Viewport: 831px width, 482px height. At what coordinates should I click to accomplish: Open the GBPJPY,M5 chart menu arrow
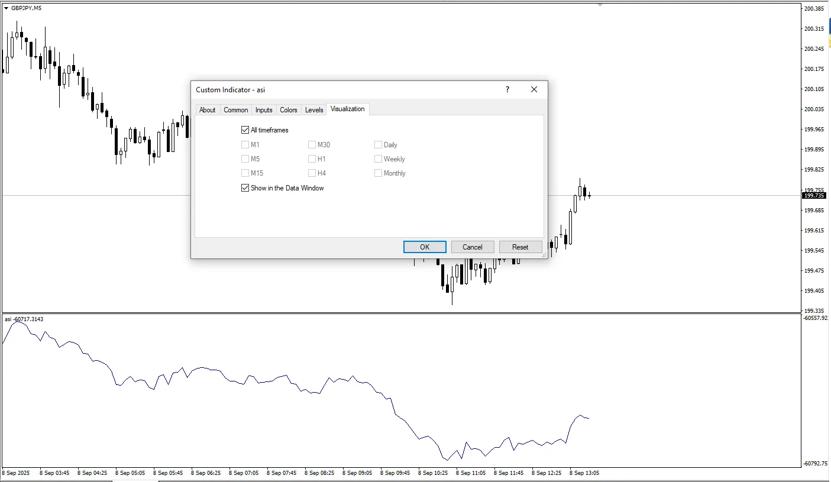[6, 8]
